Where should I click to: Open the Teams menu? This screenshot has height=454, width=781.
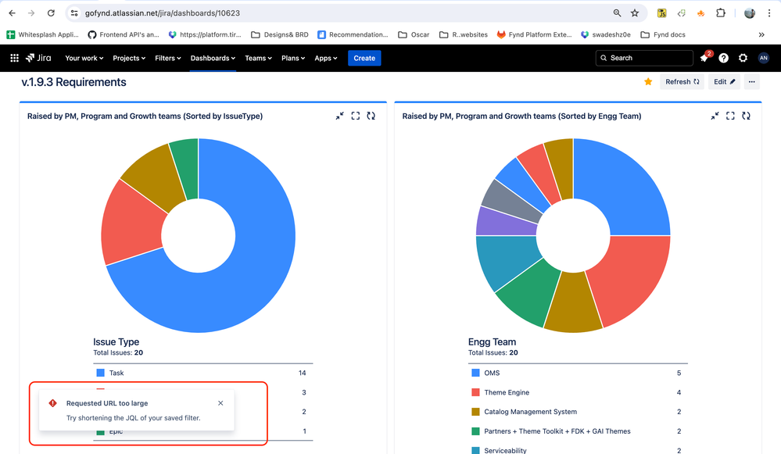[258, 58]
